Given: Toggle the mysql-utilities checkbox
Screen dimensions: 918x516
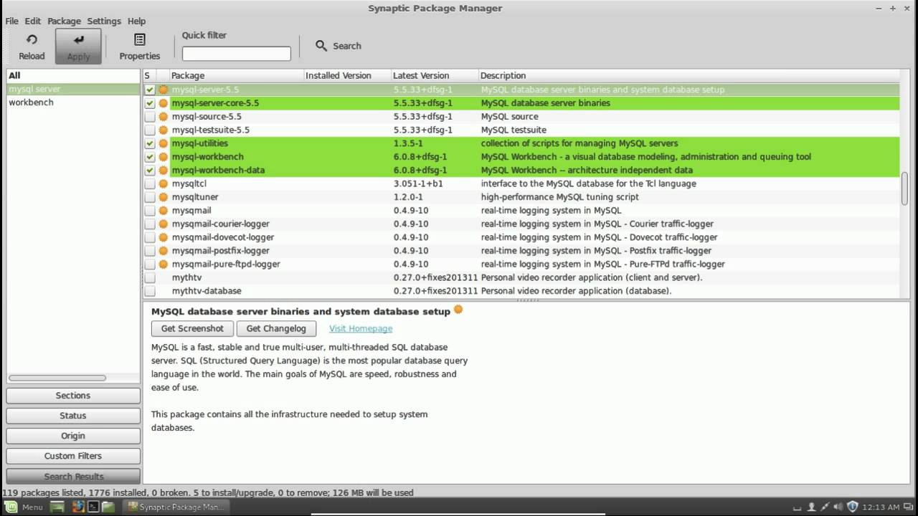Looking at the screenshot, I should click(150, 143).
